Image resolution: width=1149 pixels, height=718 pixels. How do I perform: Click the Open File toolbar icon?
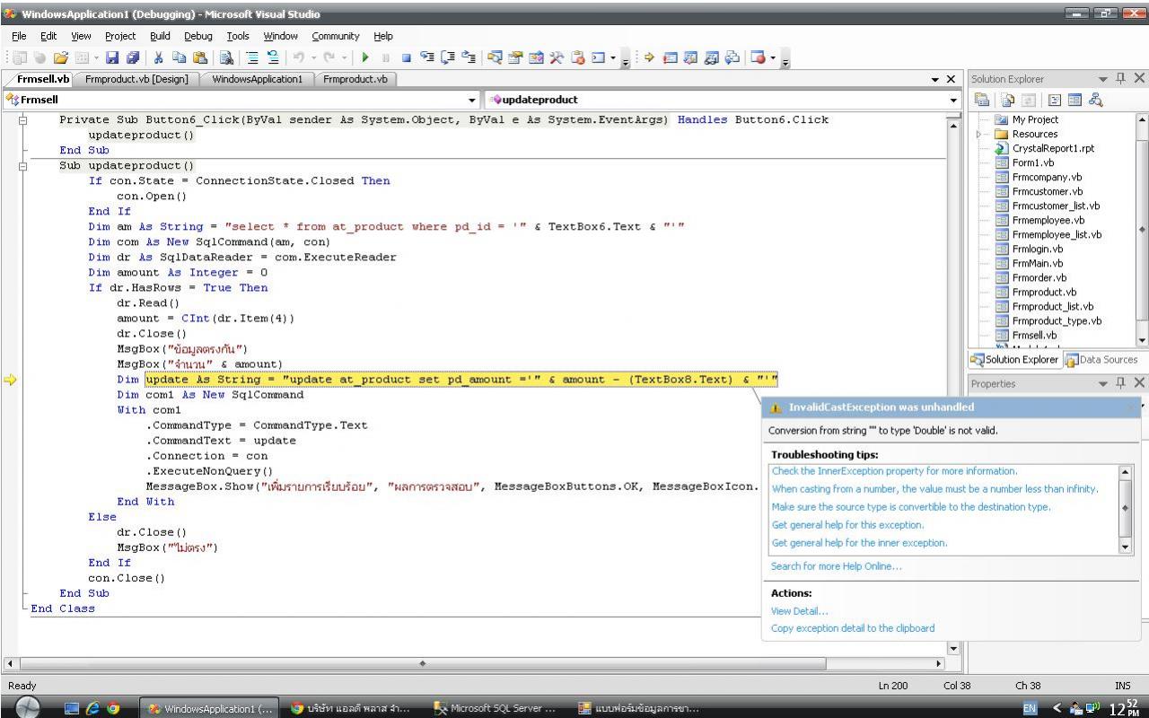click(60, 57)
